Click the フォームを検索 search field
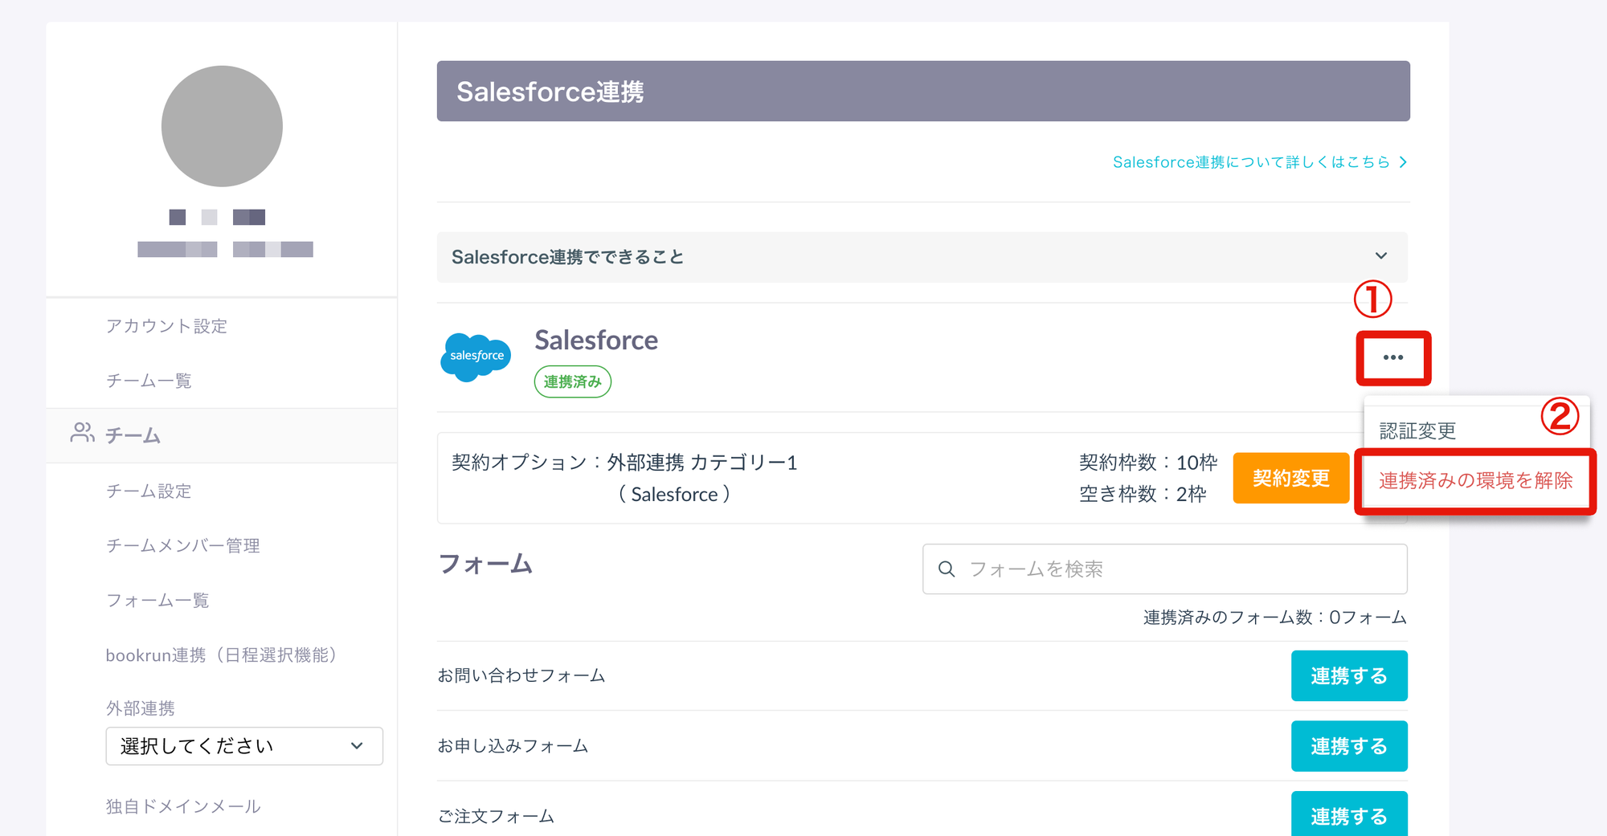This screenshot has height=836, width=1607. [1165, 569]
